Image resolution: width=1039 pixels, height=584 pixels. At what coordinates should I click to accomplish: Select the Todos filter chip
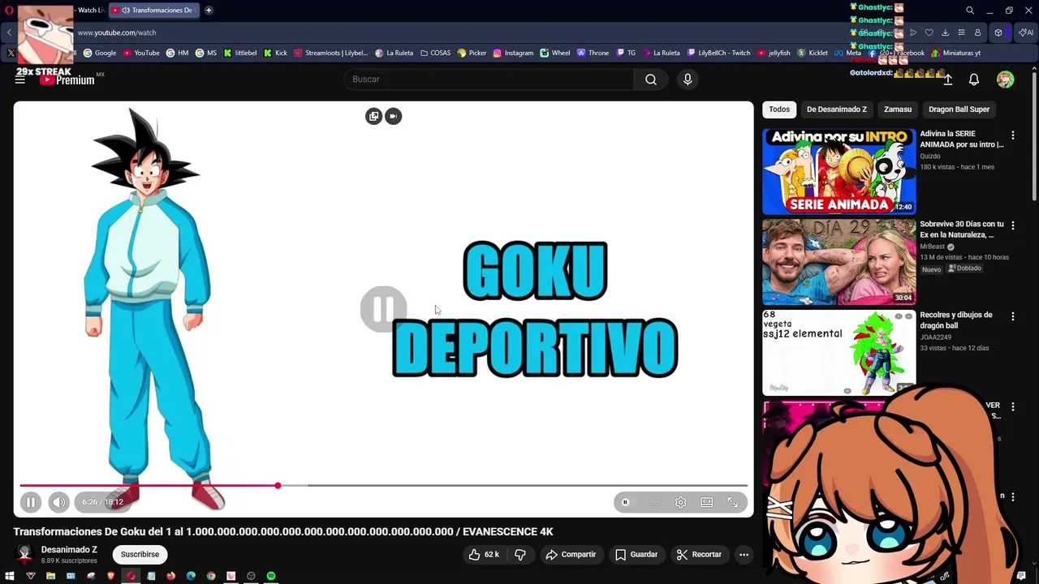click(779, 109)
